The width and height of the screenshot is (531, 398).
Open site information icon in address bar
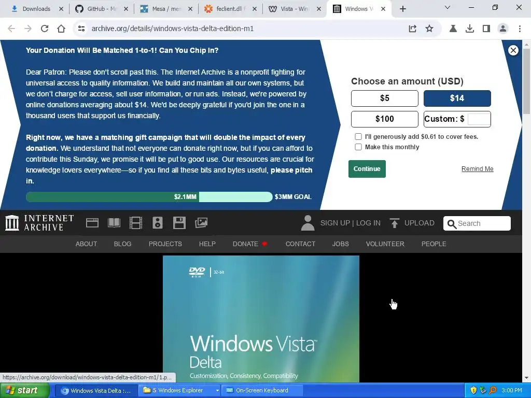coord(81,29)
